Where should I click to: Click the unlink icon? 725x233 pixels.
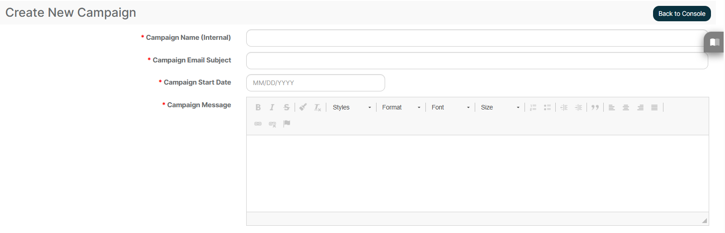coord(272,124)
